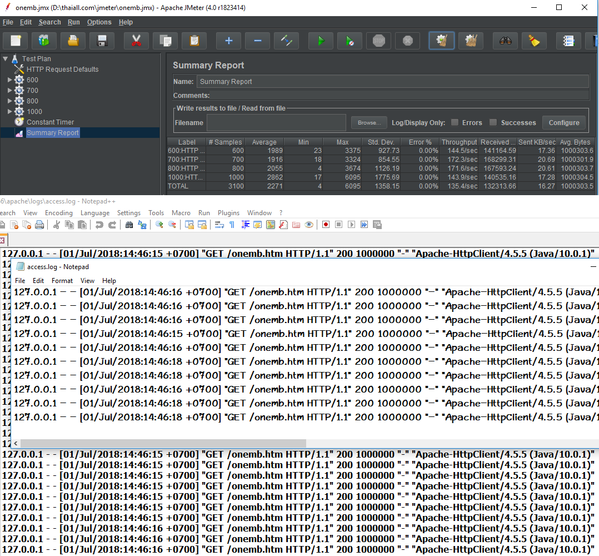Click the Cut scissors icon in JMeter toolbar
Image resolution: width=599 pixels, height=556 pixels.
pyautogui.click(x=136, y=41)
